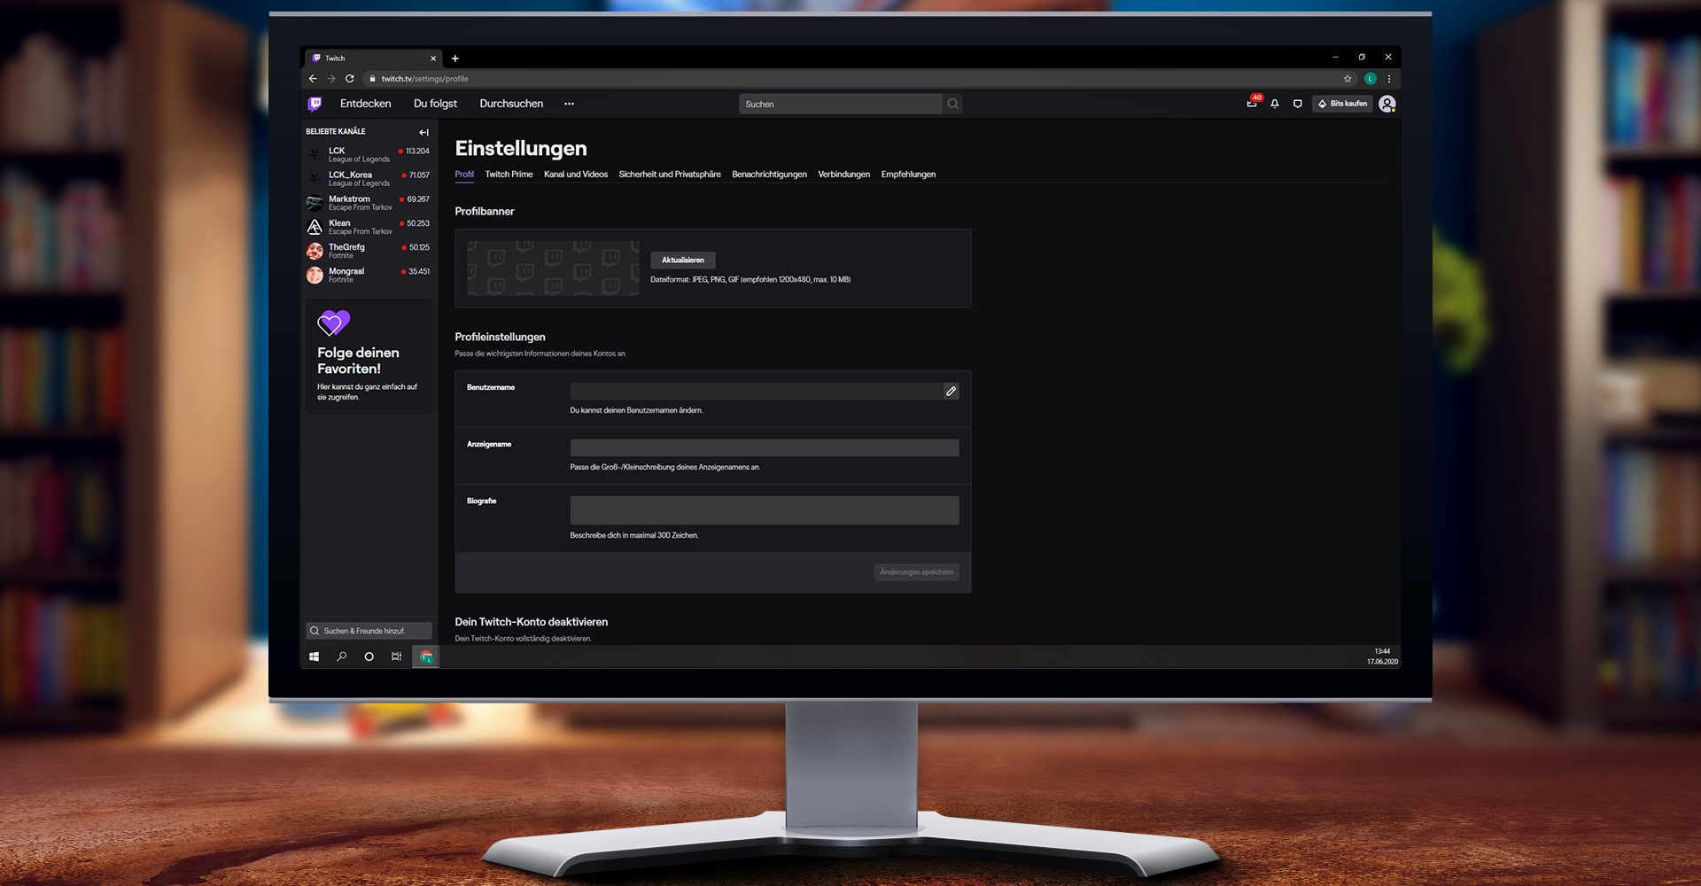Open the Benachrichtigungen tab

770,175
